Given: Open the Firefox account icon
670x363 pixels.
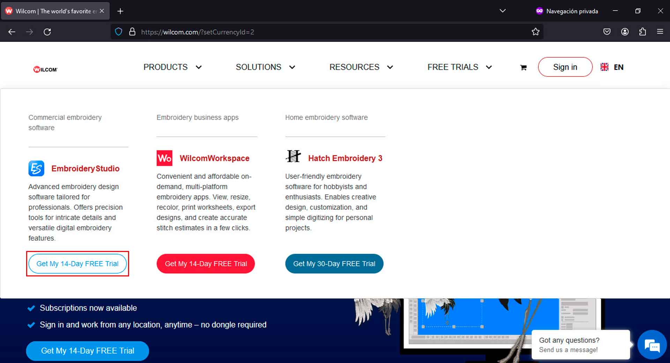Looking at the screenshot, I should click(625, 32).
